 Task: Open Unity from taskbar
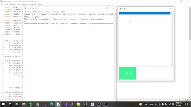85,104
